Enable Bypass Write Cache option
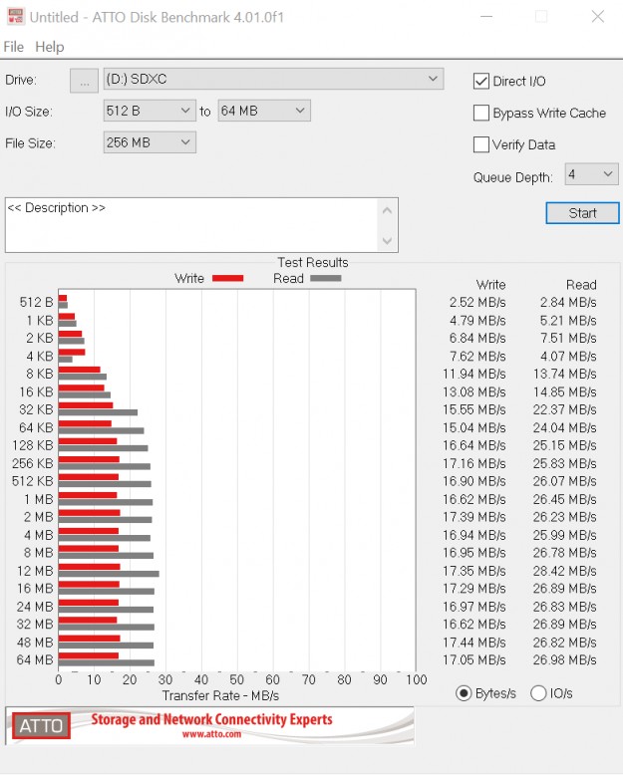 (482, 114)
